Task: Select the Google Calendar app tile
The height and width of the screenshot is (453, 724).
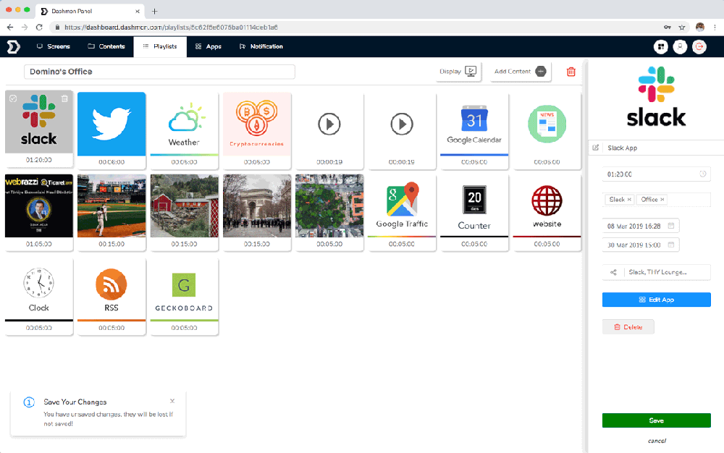Action: pyautogui.click(x=474, y=130)
